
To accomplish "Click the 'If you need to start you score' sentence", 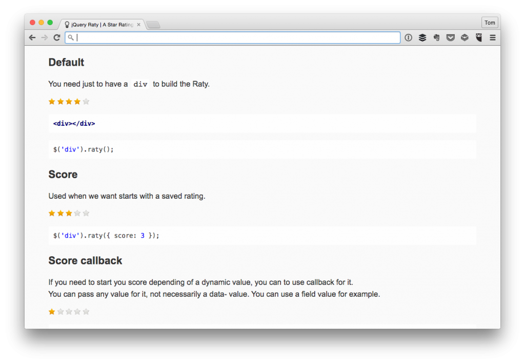I will (x=201, y=282).
